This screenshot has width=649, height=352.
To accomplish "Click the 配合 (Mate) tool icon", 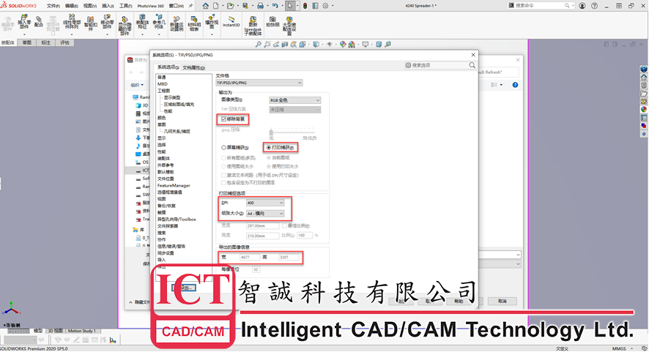I will click(39, 22).
